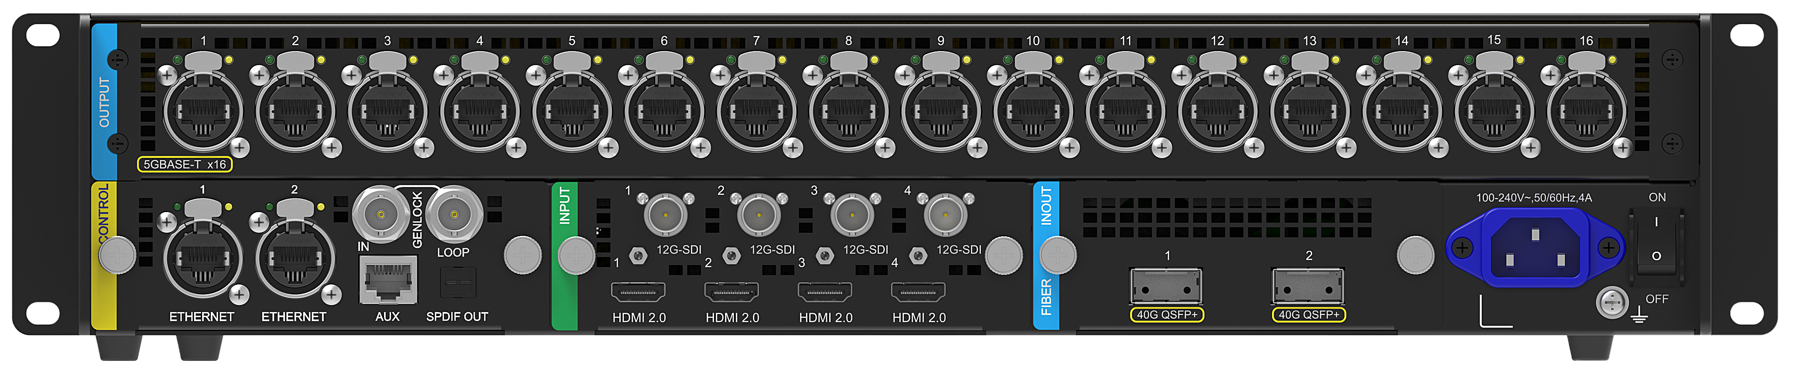Click the yellow CONTROL card label
Screen dimensions: 1794x370
coord(105,256)
